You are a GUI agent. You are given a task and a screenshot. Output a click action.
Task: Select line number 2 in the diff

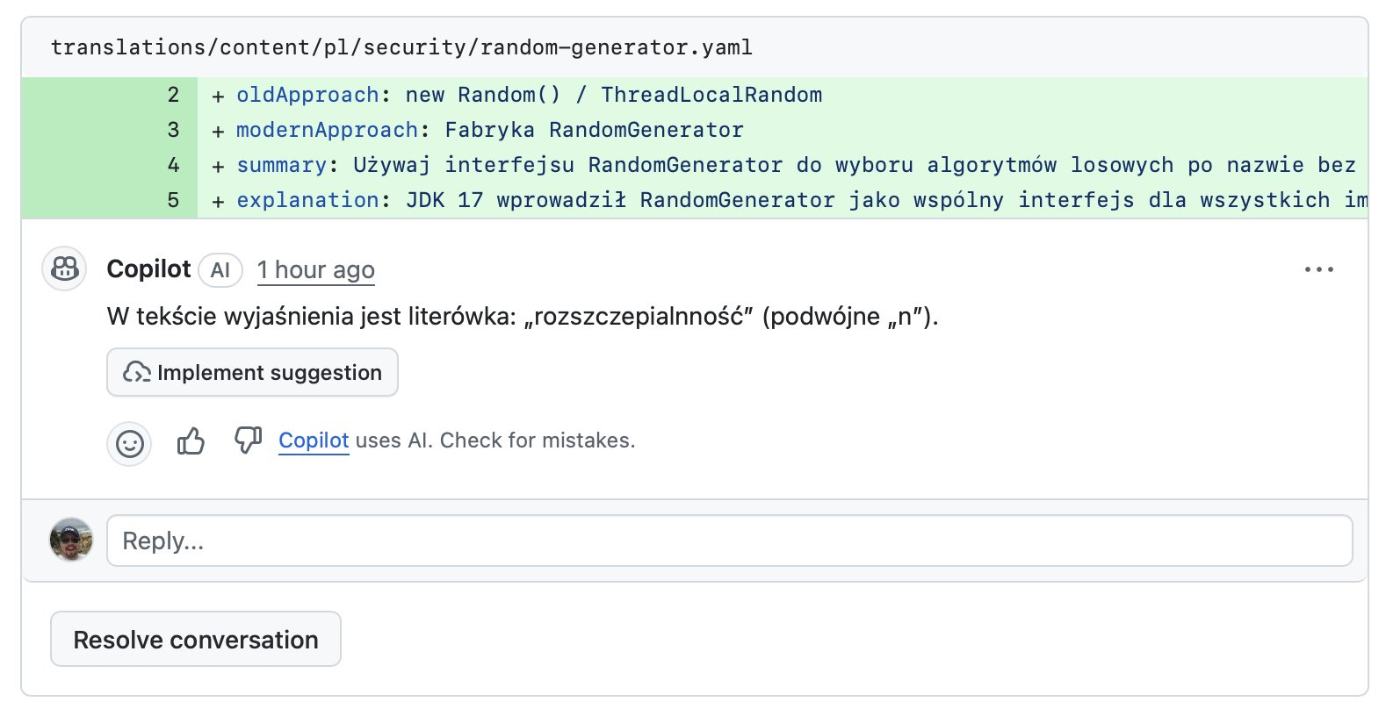[x=173, y=95]
